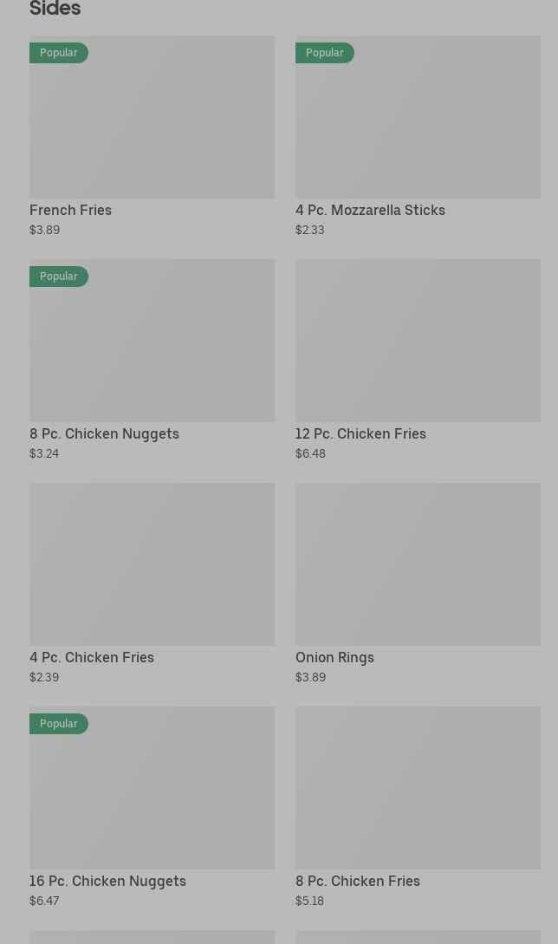558x944 pixels.
Task: Select the 4 Pc. Mozzarella Sticks image
Action: click(418, 117)
